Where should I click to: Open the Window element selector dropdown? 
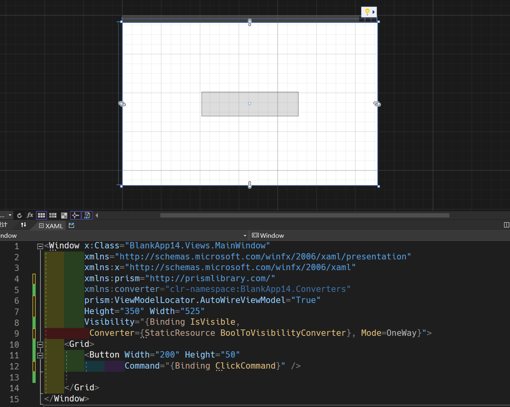(245, 235)
